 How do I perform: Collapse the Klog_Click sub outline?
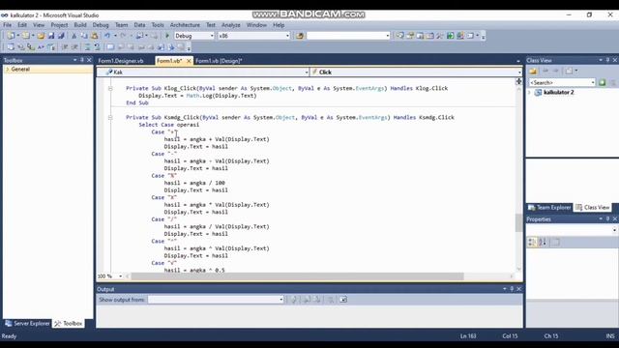pos(110,88)
